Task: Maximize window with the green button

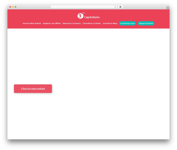Action: coord(16,7)
